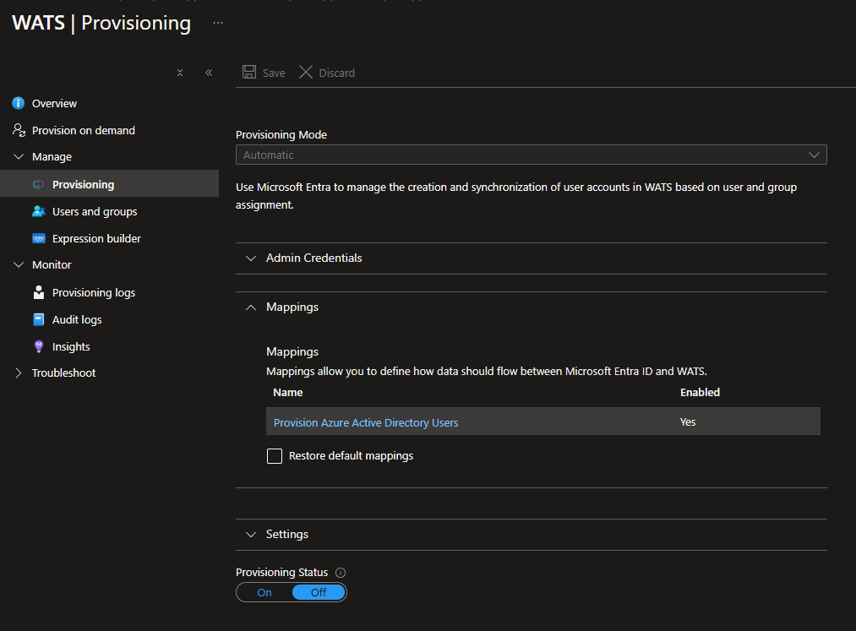The height and width of the screenshot is (631, 856).
Task: Expand the Admin Credentials section
Action: [x=532, y=258]
